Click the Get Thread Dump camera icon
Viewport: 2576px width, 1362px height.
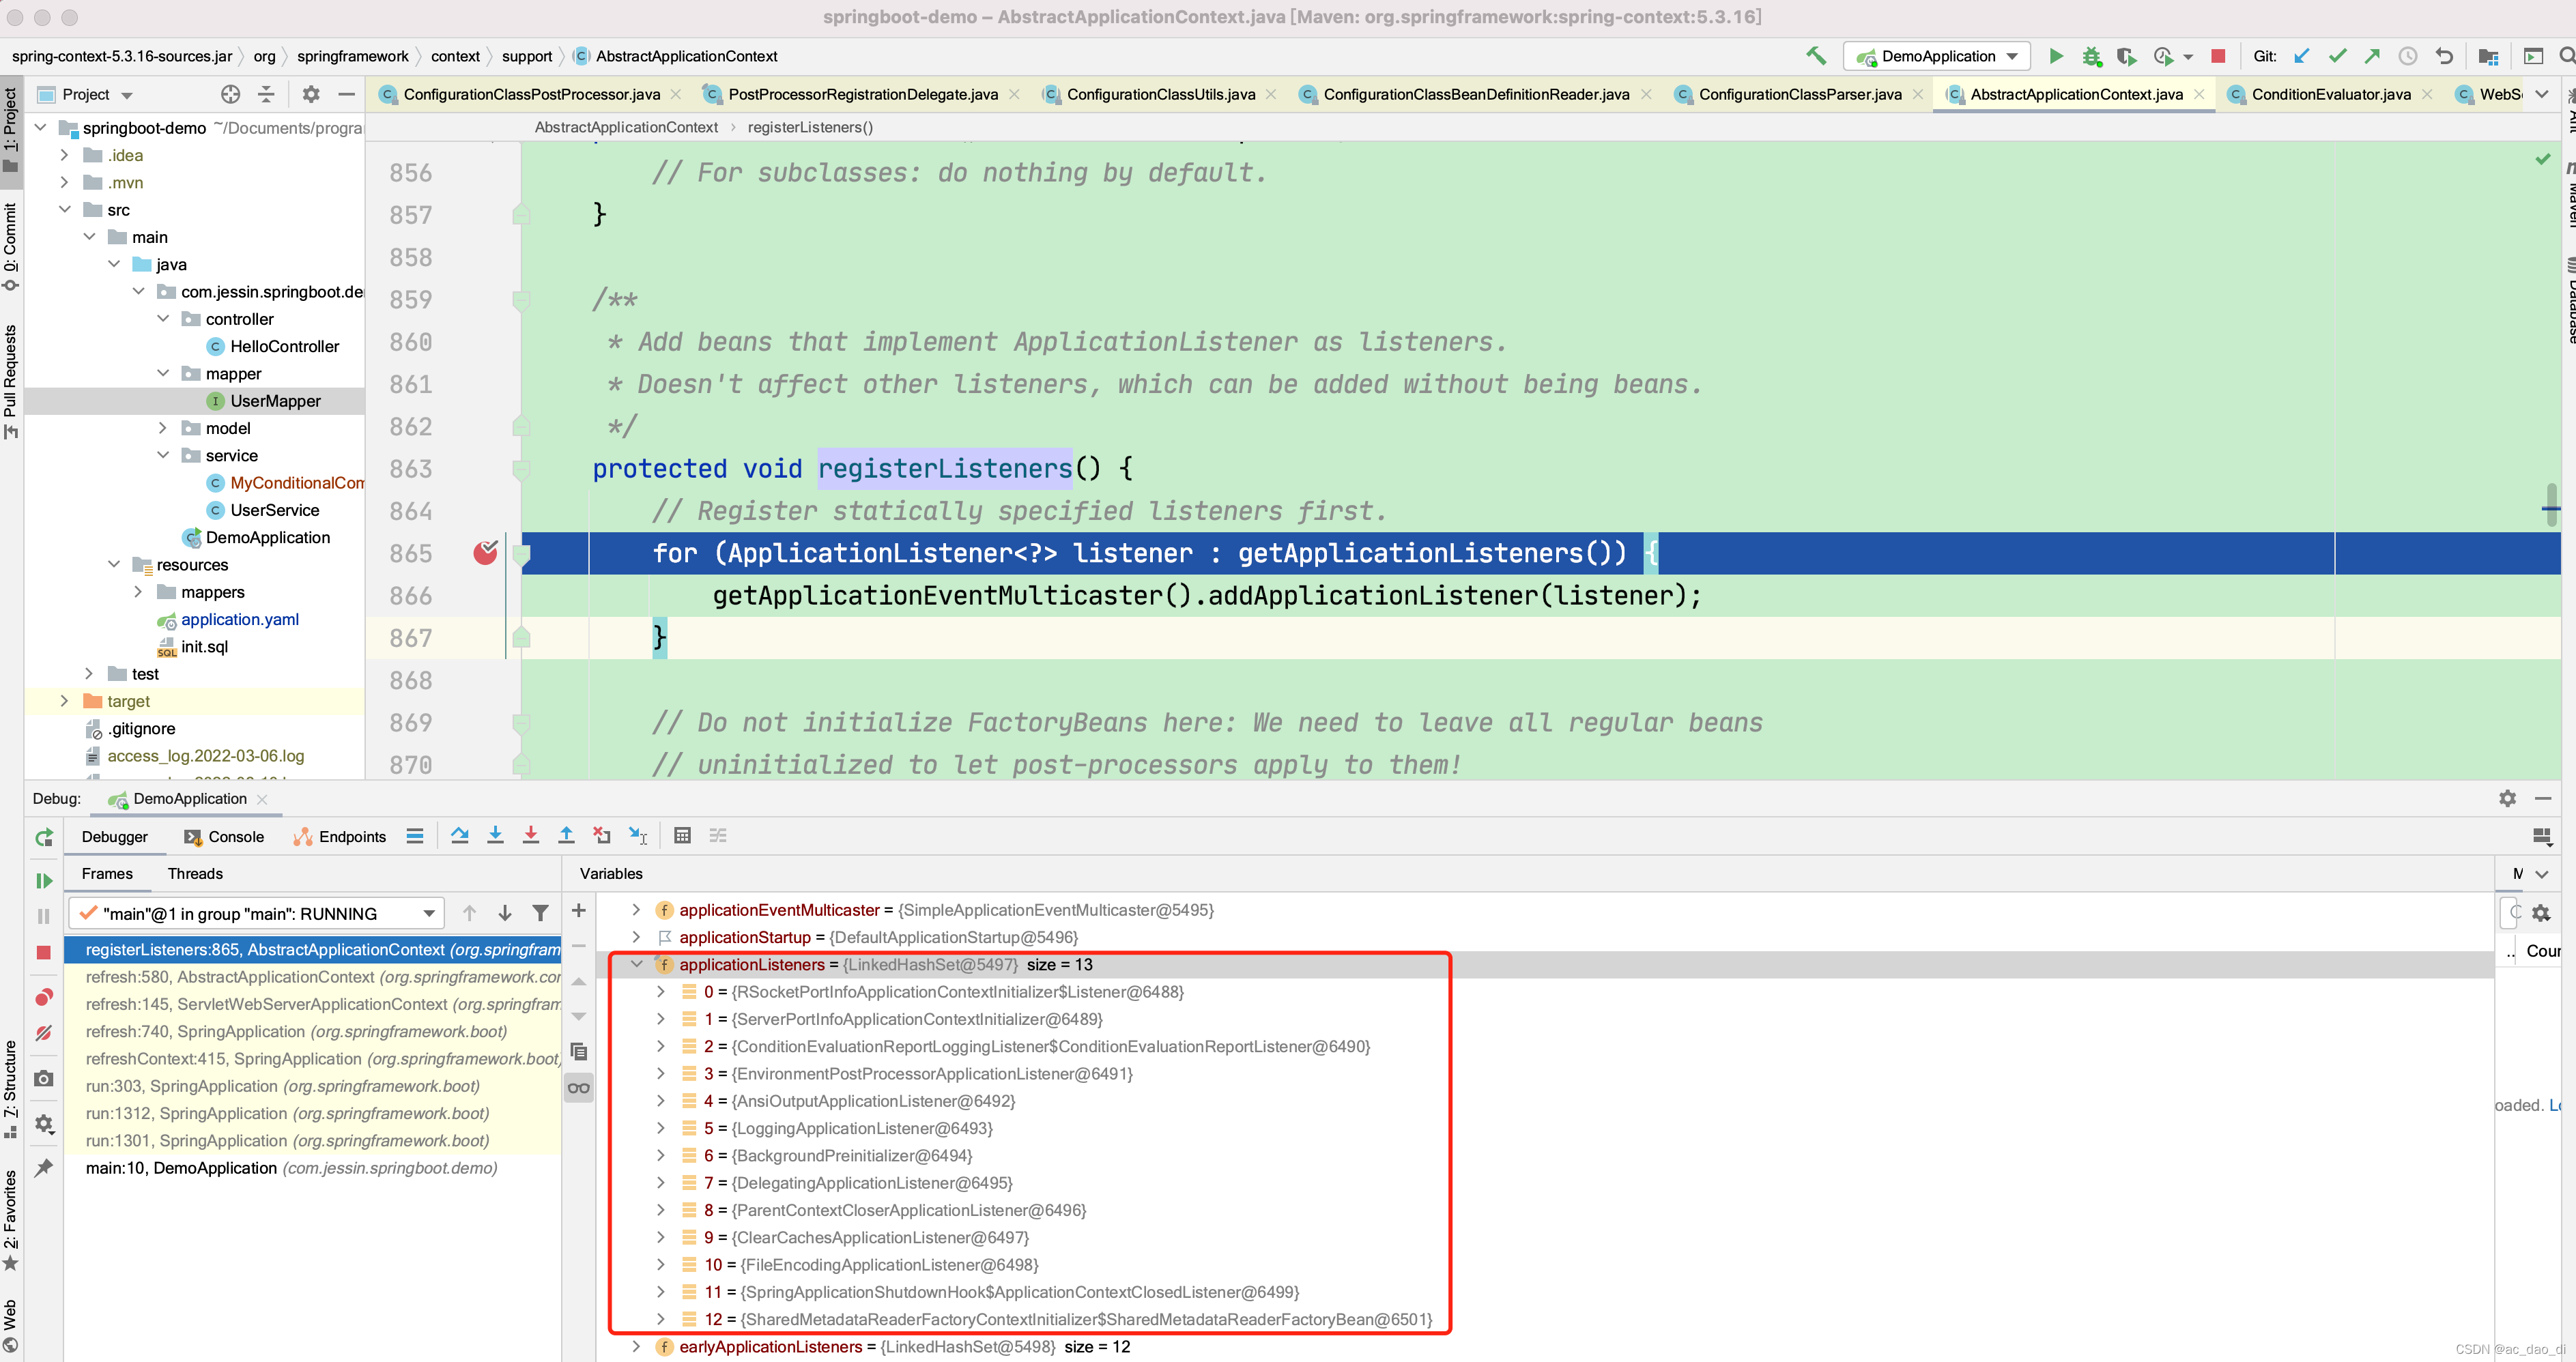tap(44, 1078)
